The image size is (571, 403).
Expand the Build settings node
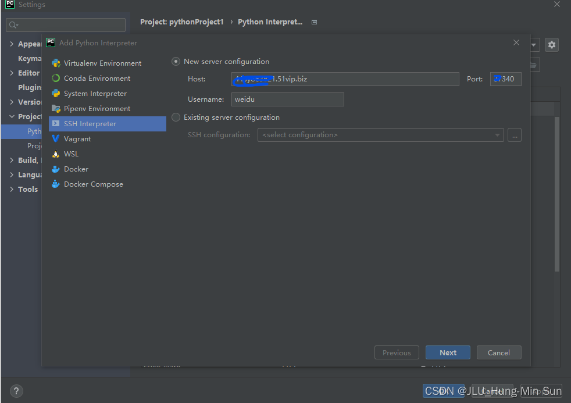(12, 160)
